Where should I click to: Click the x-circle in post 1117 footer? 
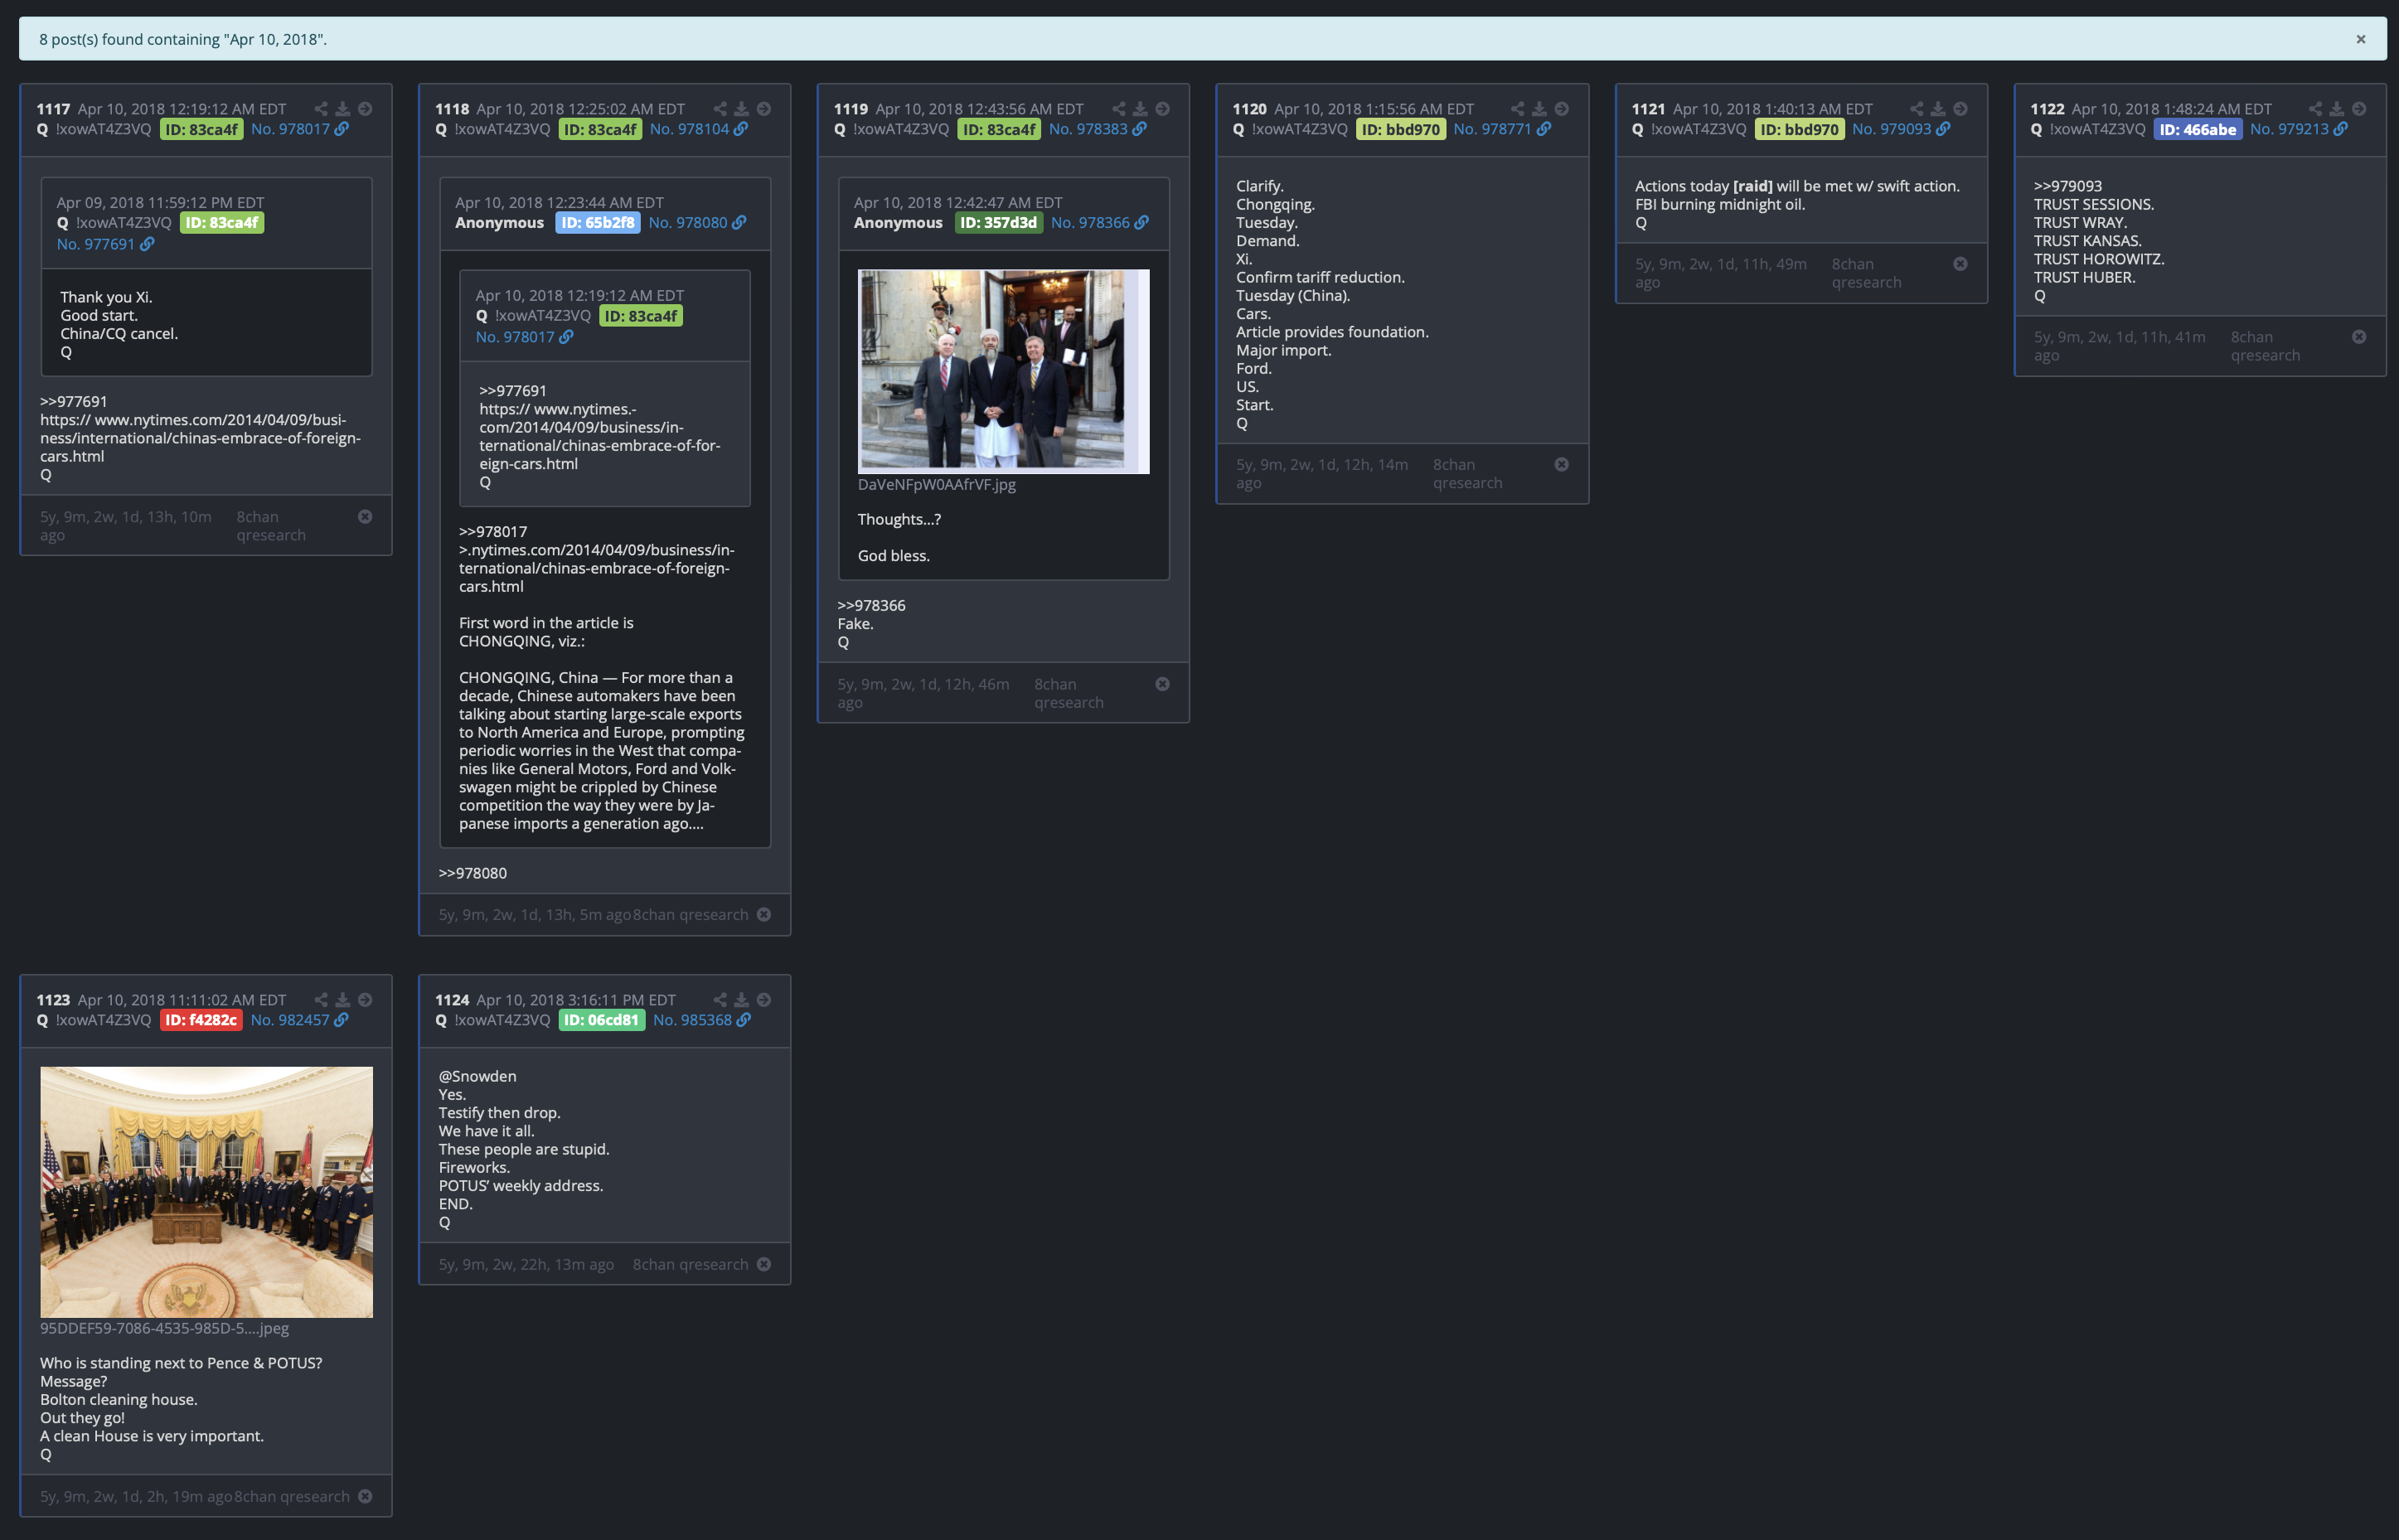click(365, 517)
